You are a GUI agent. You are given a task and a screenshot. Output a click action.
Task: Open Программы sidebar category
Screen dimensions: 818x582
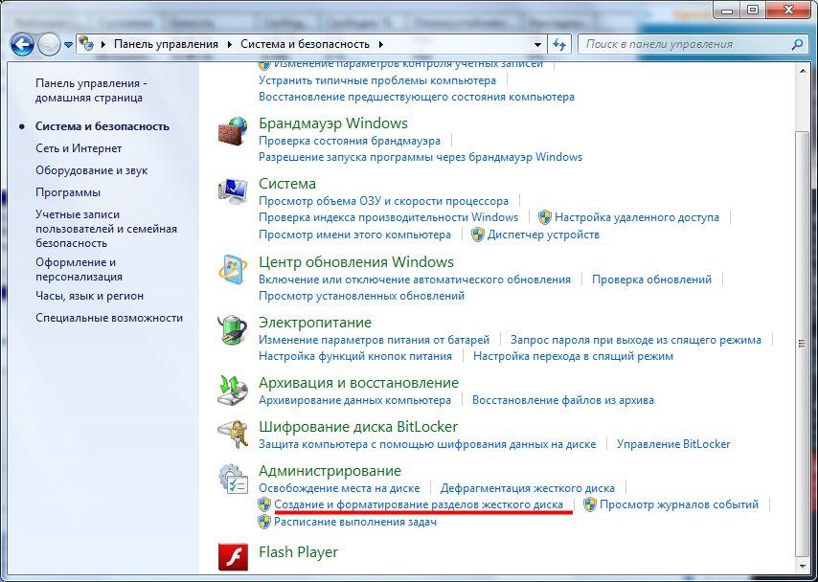[68, 192]
